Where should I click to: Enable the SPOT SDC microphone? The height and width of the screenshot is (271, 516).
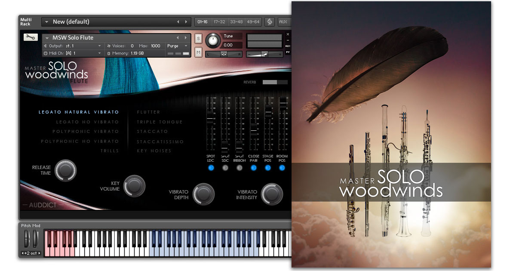pos(225,169)
